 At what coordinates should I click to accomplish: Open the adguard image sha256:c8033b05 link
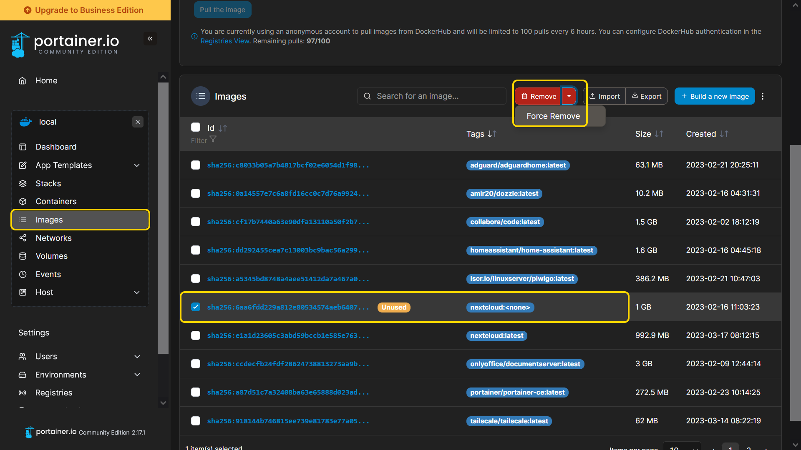[288, 165]
